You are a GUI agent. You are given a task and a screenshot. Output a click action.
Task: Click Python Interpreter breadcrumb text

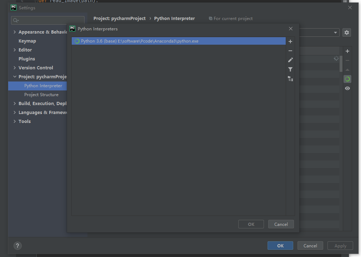[174, 19]
